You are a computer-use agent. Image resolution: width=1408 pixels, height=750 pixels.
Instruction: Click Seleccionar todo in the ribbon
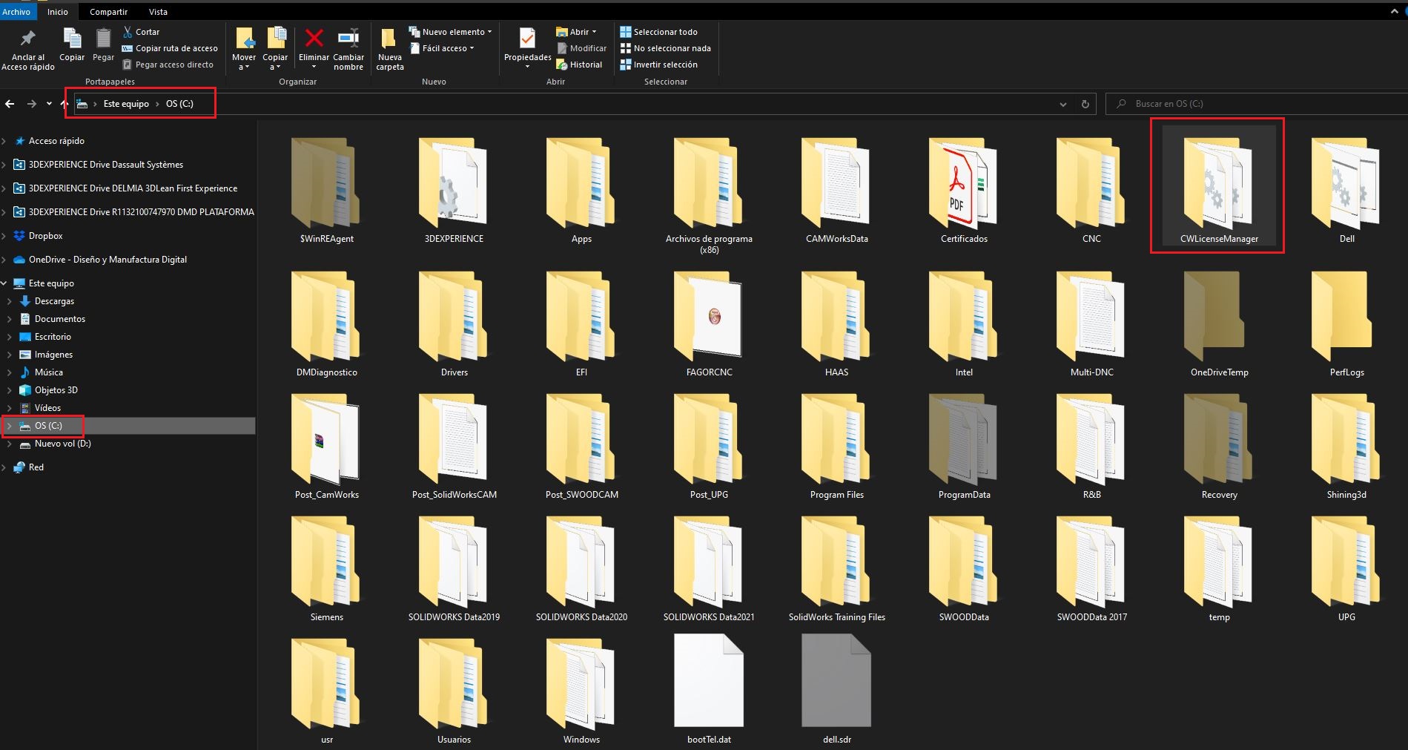(x=664, y=32)
